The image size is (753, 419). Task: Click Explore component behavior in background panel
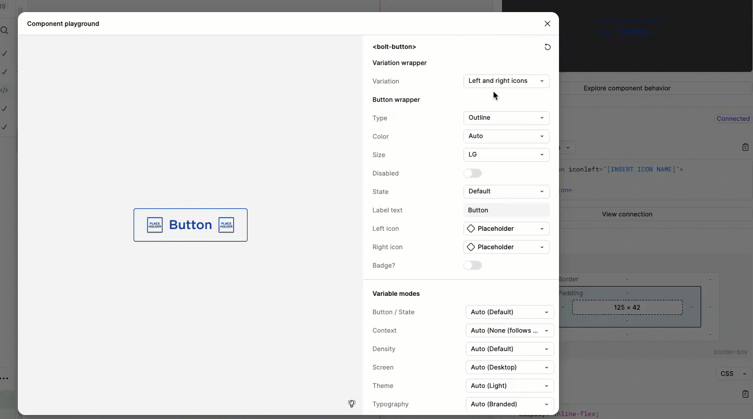click(627, 88)
